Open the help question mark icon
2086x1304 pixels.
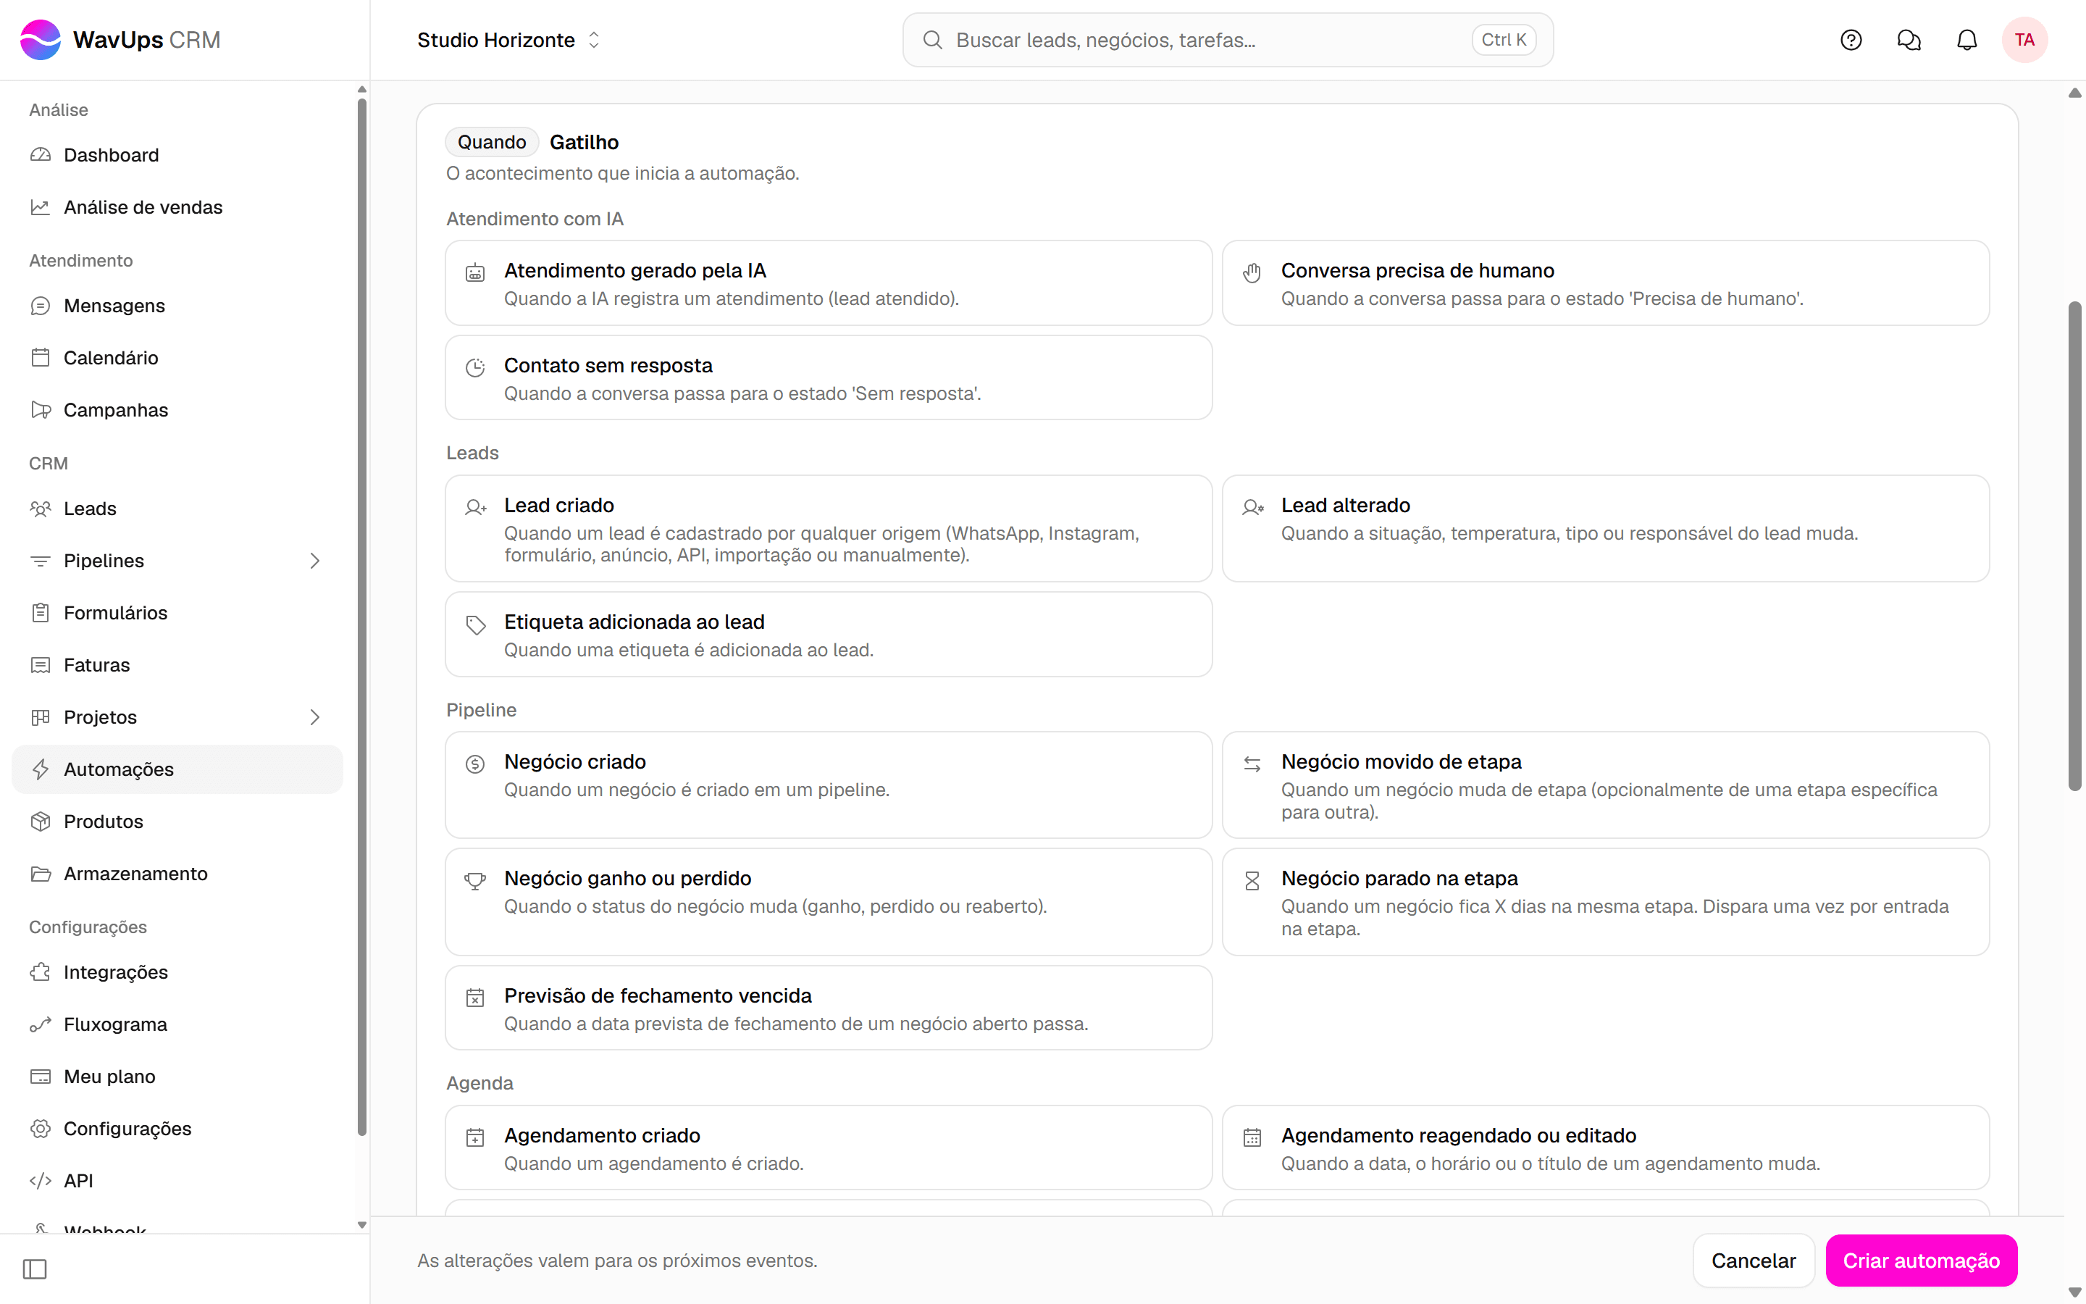tap(1851, 40)
